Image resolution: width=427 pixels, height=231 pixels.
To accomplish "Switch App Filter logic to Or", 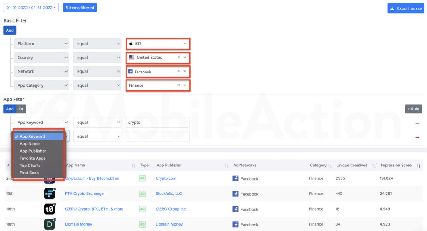I will (x=21, y=109).
